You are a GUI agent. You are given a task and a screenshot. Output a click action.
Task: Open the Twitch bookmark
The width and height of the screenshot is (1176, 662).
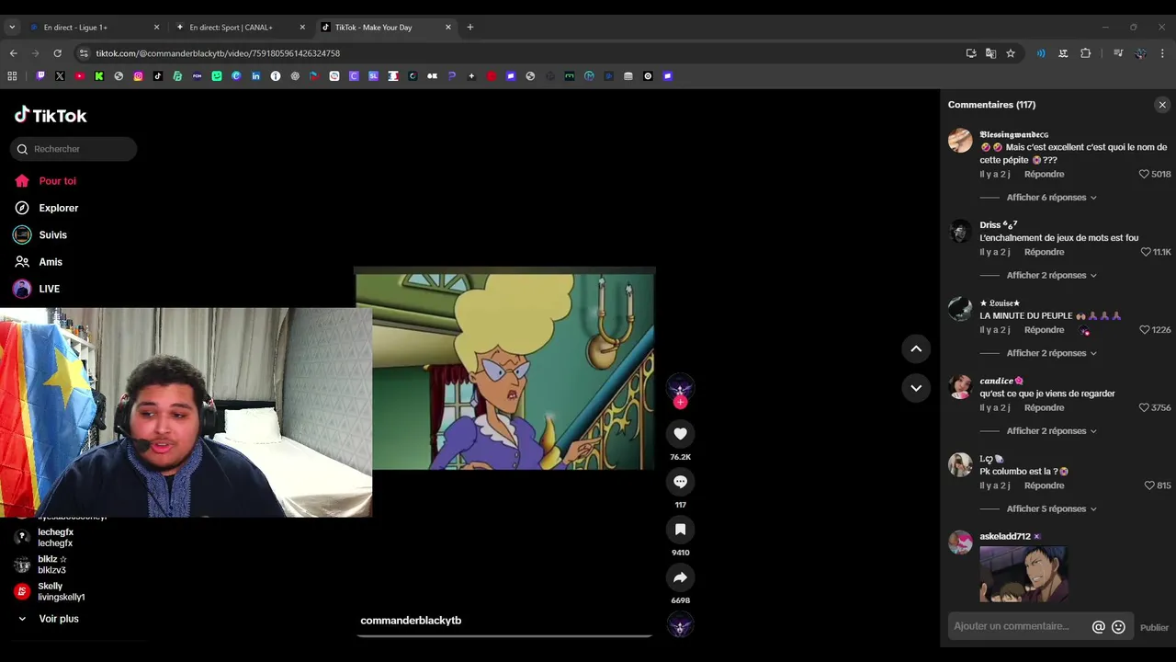40,76
